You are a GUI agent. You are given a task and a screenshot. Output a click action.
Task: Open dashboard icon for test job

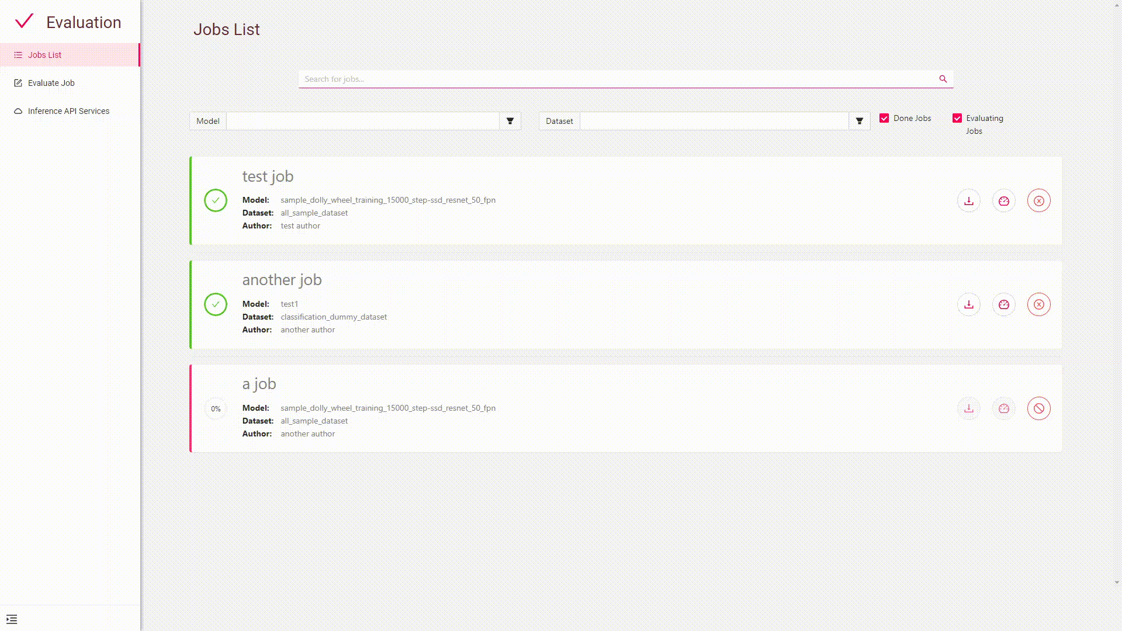coord(1003,201)
